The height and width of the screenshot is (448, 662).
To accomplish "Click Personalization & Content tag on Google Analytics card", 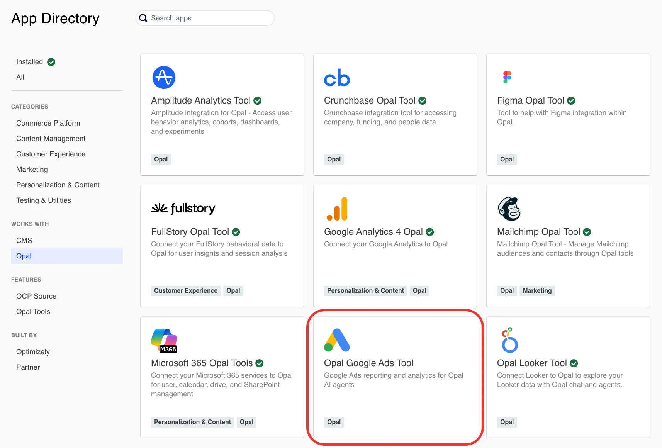I will tap(365, 291).
